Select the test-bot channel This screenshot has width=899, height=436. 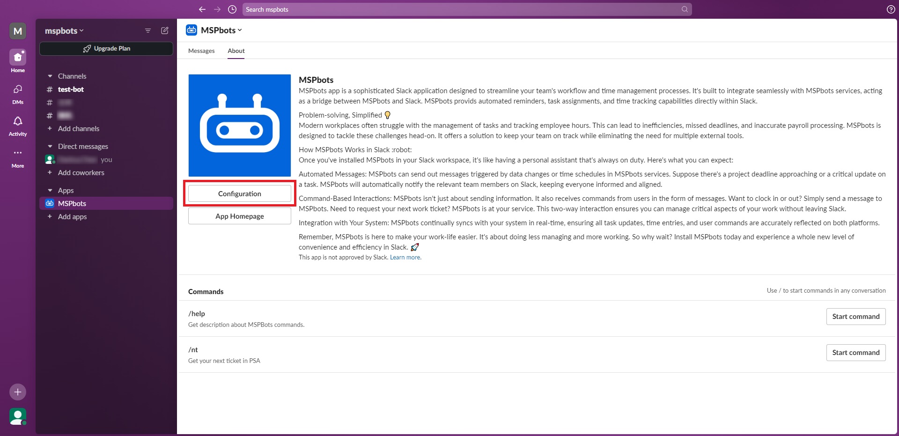coord(71,89)
